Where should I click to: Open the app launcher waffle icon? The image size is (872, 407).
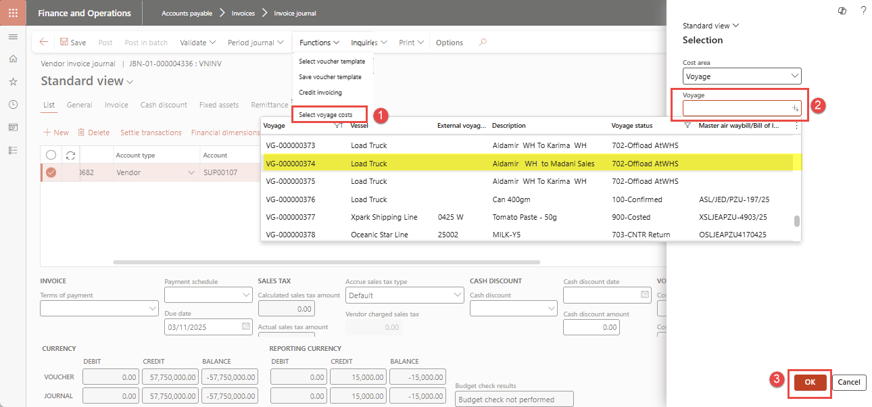[13, 13]
